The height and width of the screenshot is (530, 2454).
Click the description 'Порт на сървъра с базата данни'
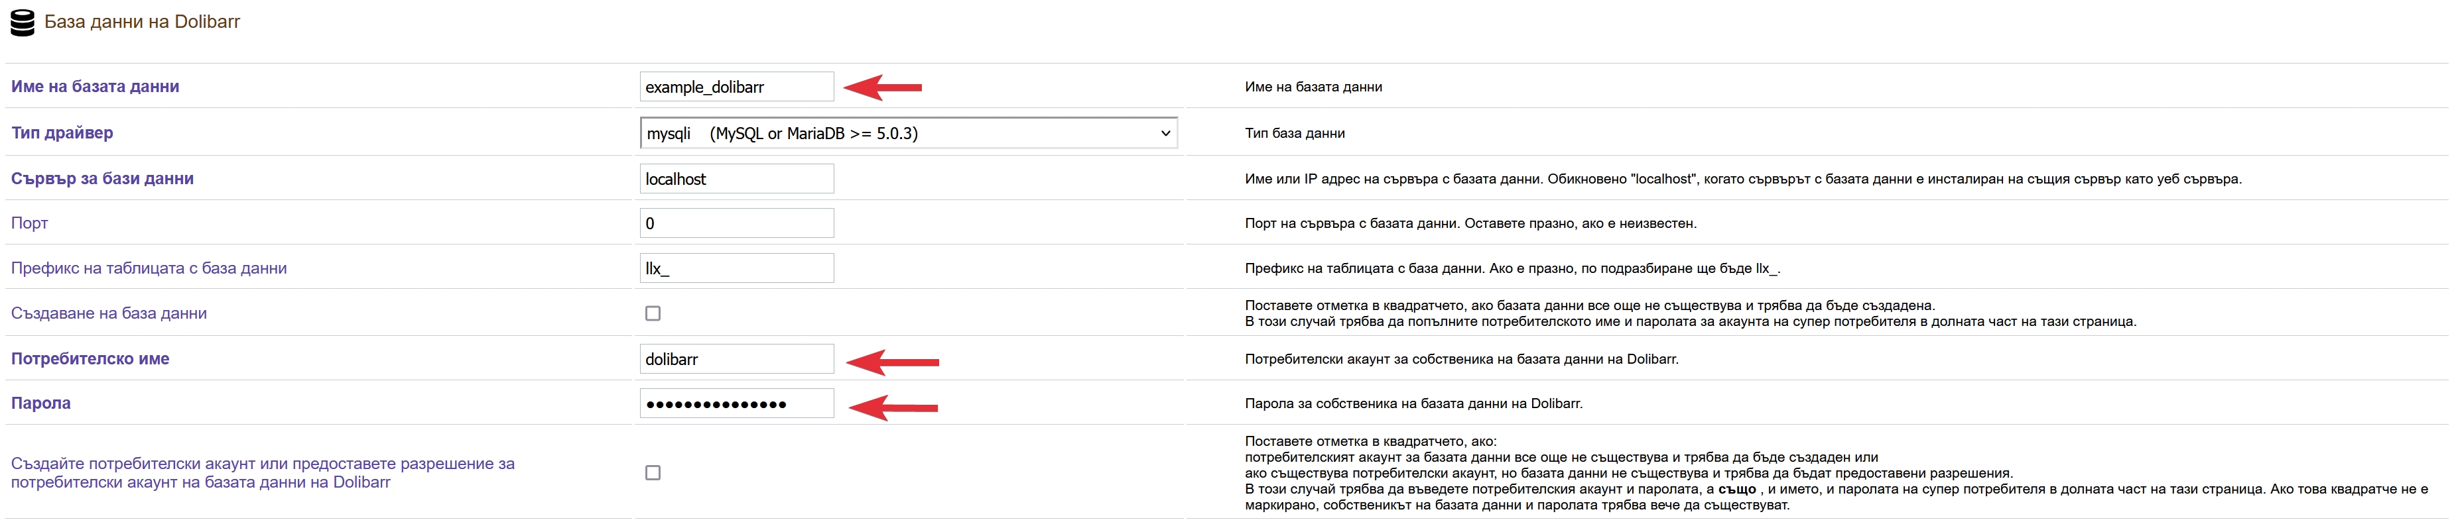1471,224
